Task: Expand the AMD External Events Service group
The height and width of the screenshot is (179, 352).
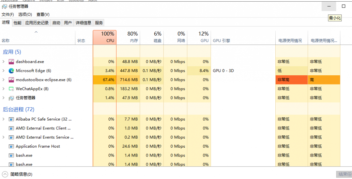Action: point(3,137)
